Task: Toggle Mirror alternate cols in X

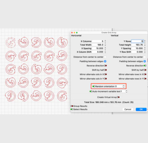Action: (105, 74)
